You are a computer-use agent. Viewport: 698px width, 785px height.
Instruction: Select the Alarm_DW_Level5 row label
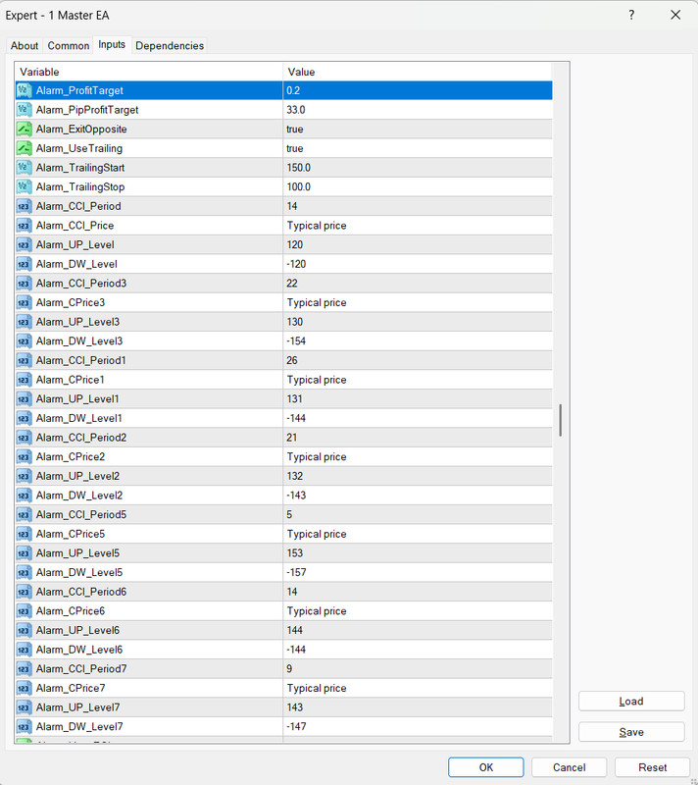(x=79, y=572)
